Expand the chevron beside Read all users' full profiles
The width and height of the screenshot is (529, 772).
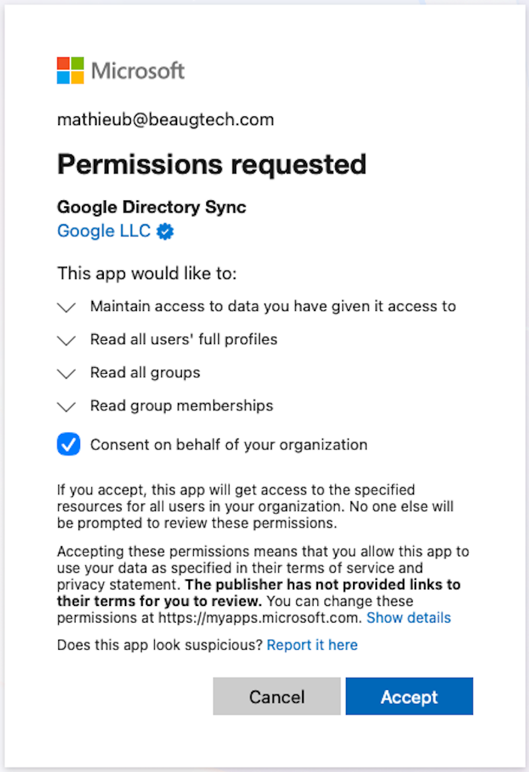pyautogui.click(x=67, y=340)
